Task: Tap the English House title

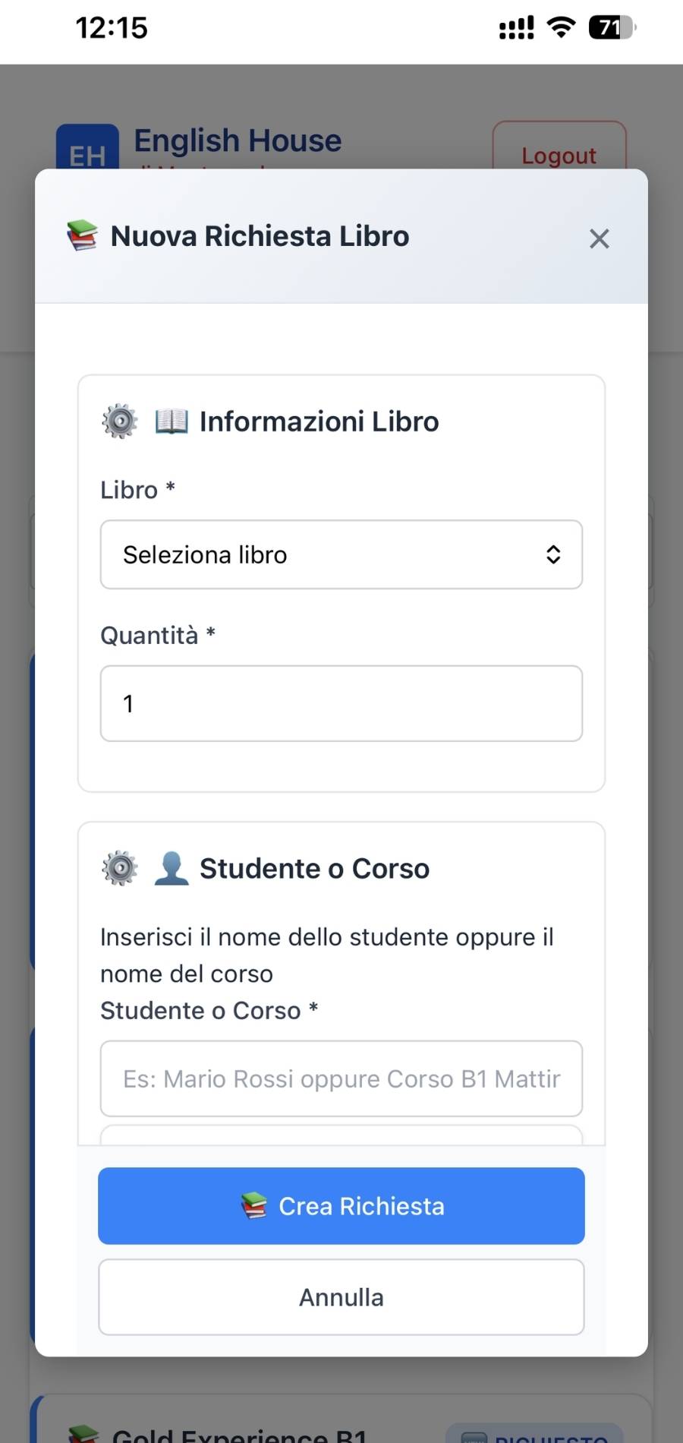Action: [x=238, y=141]
